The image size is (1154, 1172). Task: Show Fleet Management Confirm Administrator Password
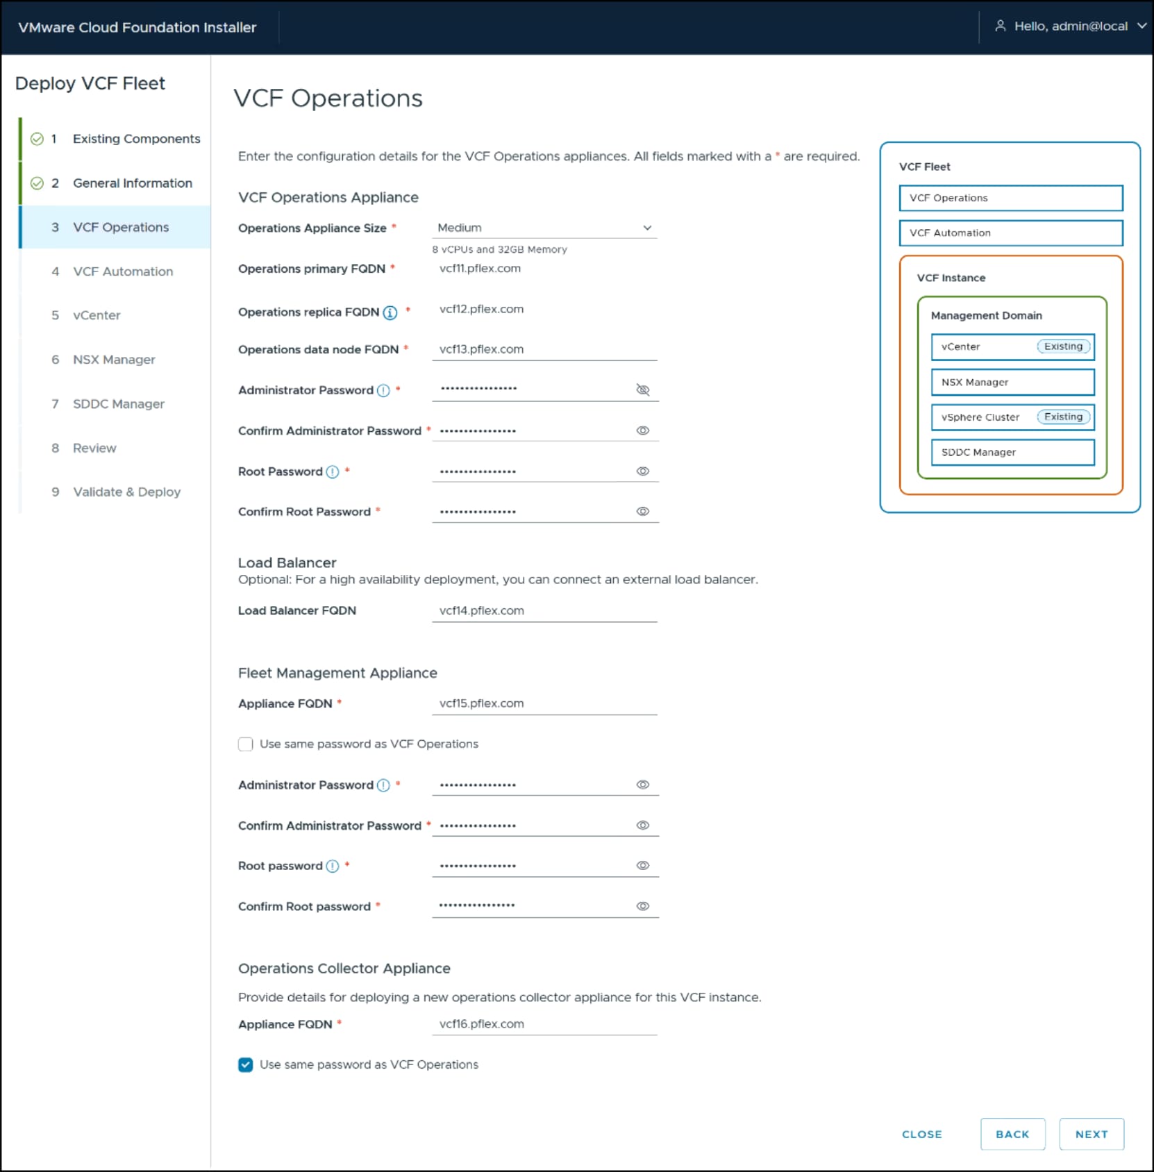click(x=643, y=826)
